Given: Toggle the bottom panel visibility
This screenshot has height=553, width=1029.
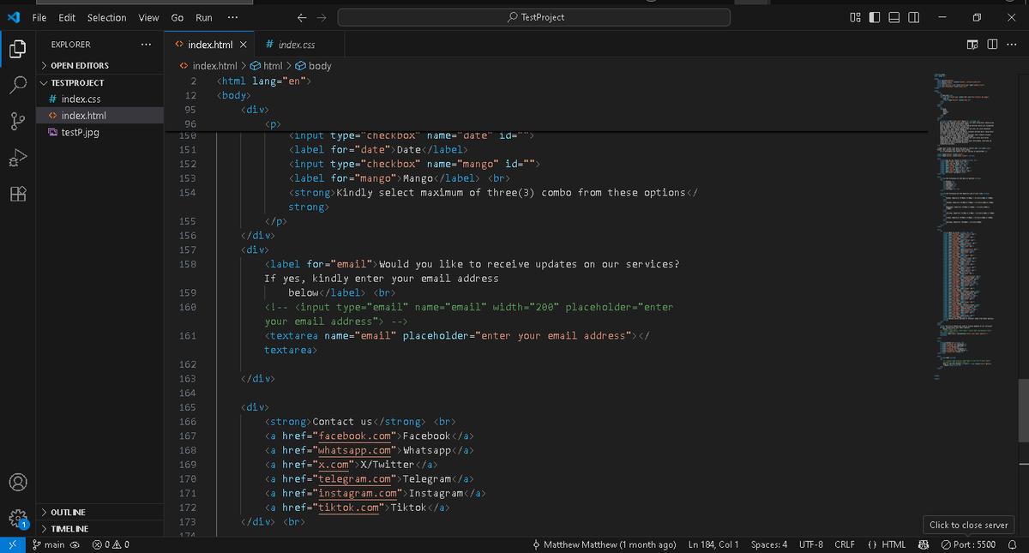Looking at the screenshot, I should [x=894, y=17].
